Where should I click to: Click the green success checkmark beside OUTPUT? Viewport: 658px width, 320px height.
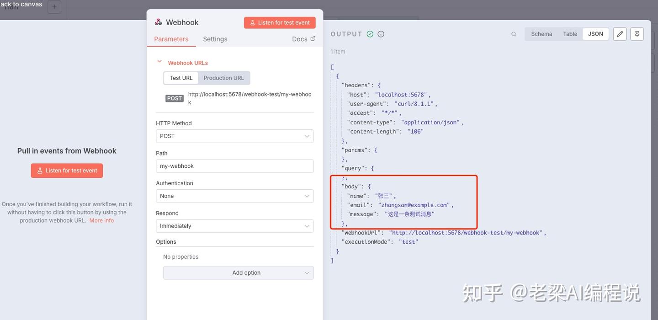(x=370, y=33)
